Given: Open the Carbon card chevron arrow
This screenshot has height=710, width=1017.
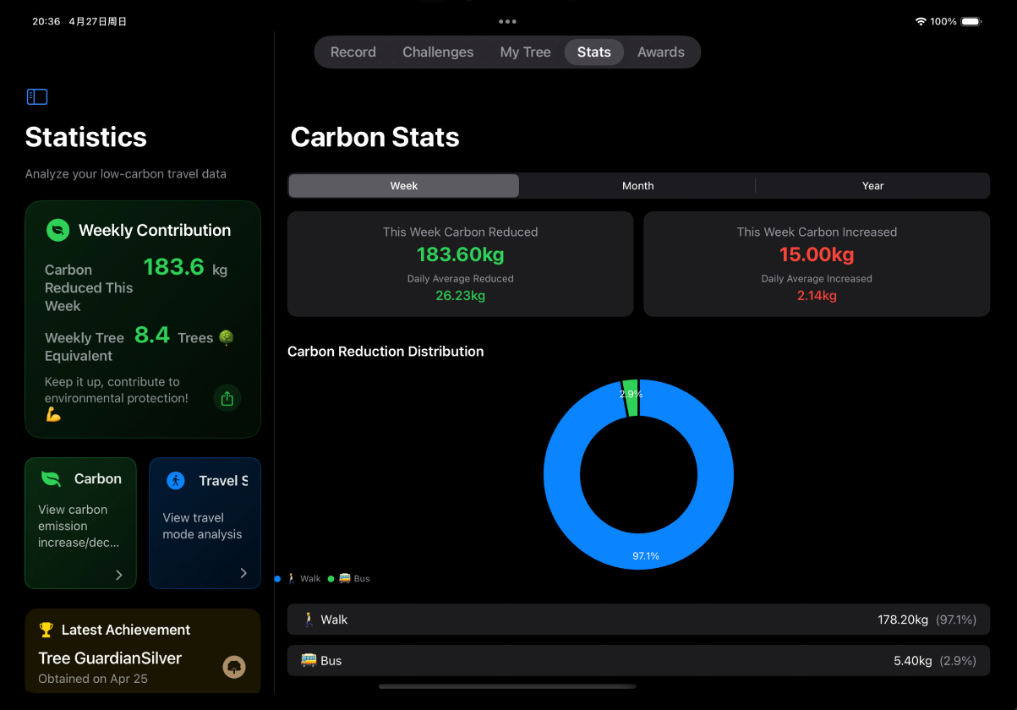Looking at the screenshot, I should pos(119,575).
